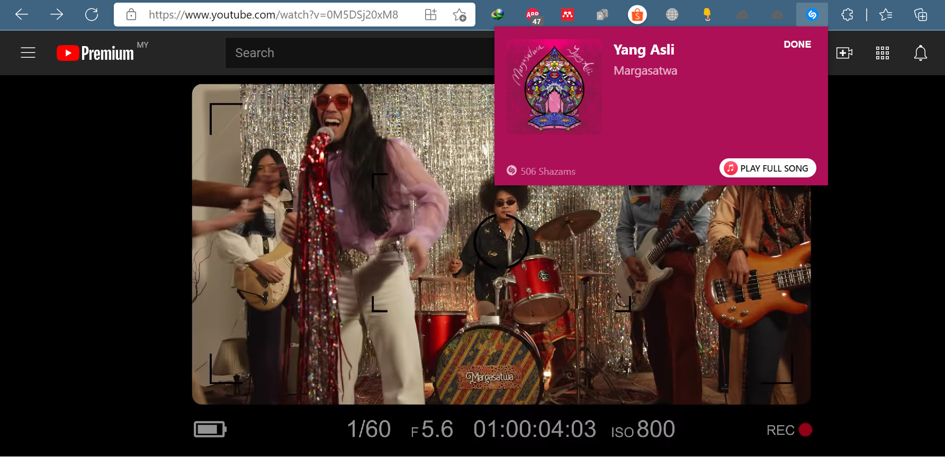
Task: Open YouTube notifications bell
Action: click(x=920, y=53)
